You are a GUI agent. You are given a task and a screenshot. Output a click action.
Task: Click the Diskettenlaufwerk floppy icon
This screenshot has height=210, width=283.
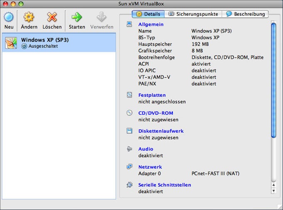[129, 131]
